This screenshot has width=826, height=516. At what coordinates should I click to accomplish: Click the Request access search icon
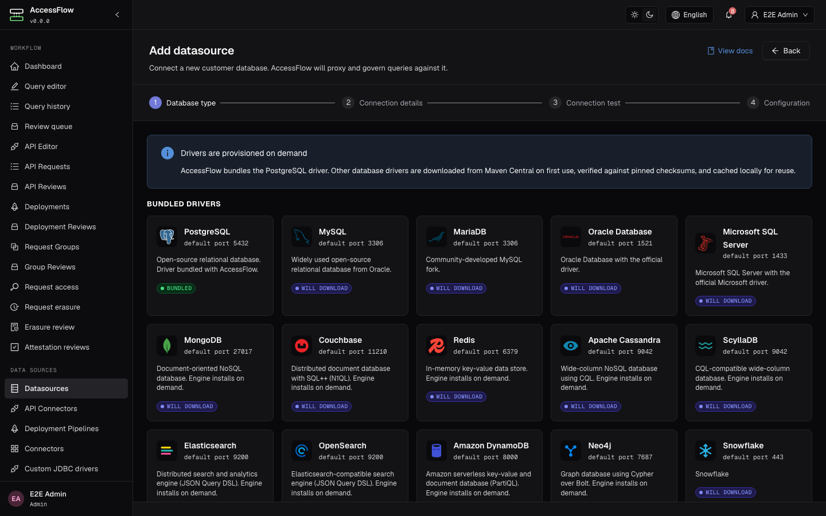(15, 287)
